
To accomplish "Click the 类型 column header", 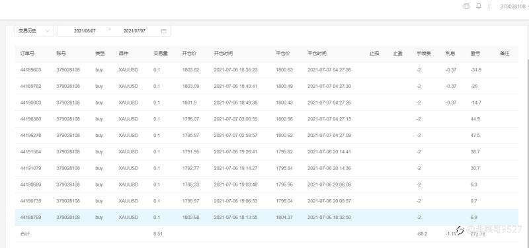I will coord(100,54).
